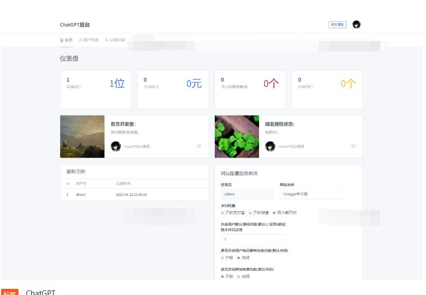Click the avatar in the 官方开发者 card
Screen dimensions: 426x295
116,146
